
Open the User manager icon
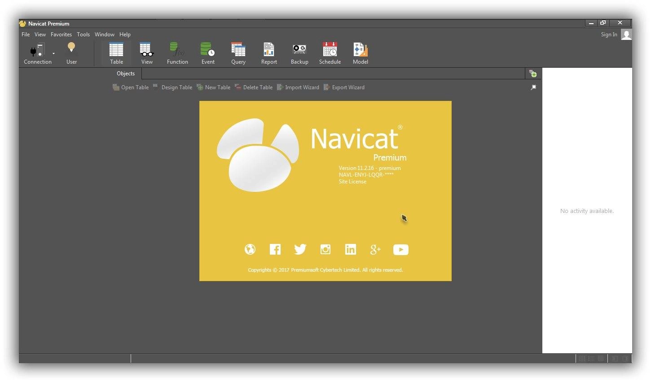tap(71, 48)
